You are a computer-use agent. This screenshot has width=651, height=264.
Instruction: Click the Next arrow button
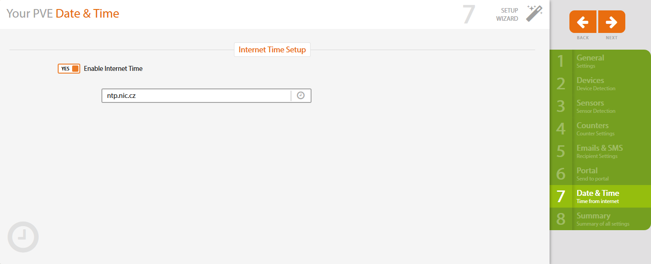(x=612, y=22)
